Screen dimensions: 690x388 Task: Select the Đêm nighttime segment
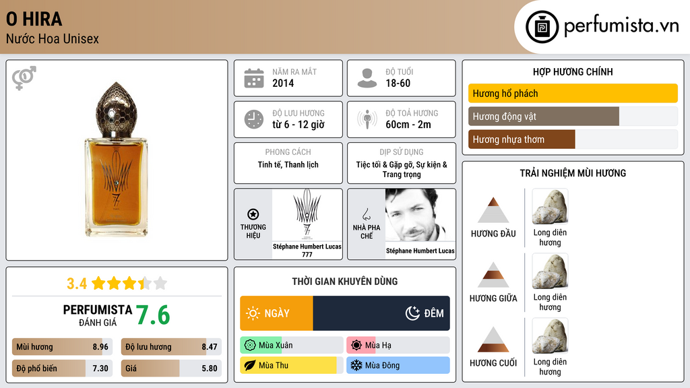(381, 313)
